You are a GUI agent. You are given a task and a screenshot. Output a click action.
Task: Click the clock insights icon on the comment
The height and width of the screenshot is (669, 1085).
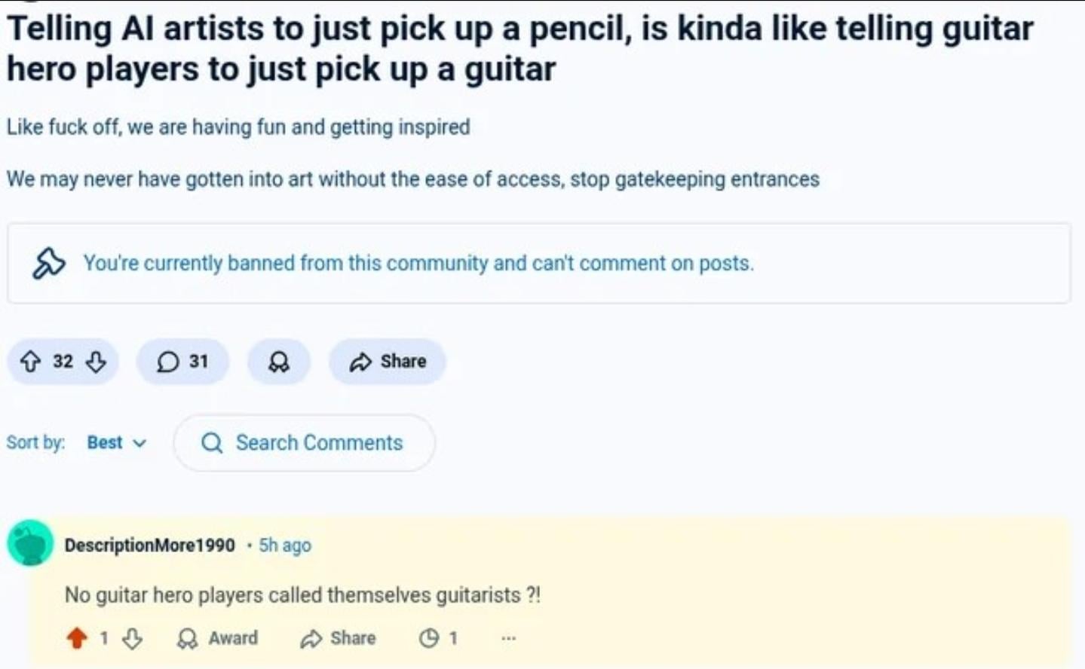click(429, 638)
